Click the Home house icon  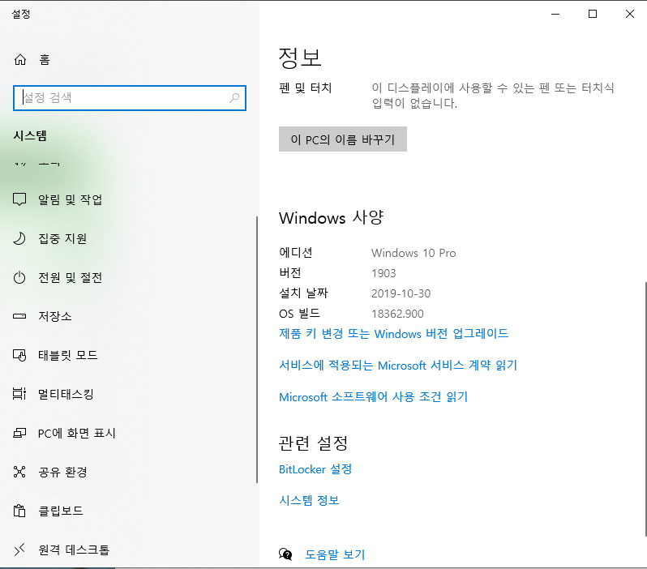click(x=19, y=60)
